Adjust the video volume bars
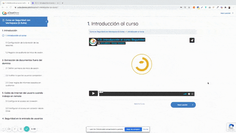236x133 pixels. (185, 94)
